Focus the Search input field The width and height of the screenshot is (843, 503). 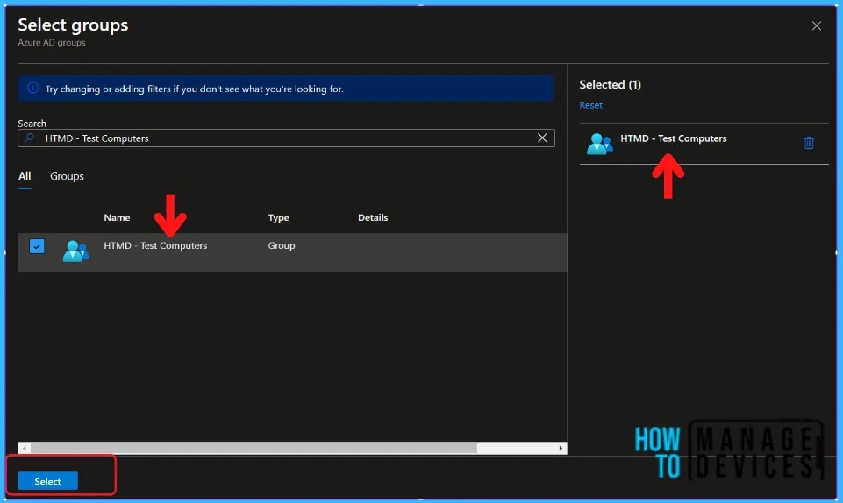286,138
